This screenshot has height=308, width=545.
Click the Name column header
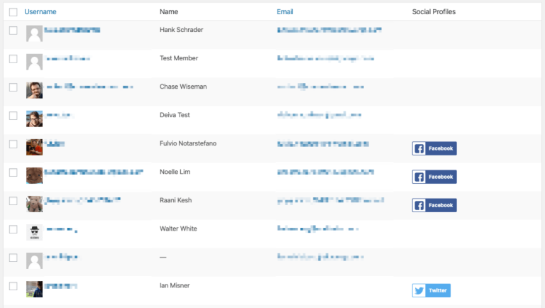[x=169, y=12]
